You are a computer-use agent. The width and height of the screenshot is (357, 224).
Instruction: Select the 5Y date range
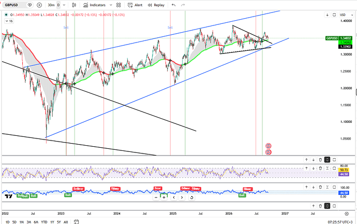59,222
